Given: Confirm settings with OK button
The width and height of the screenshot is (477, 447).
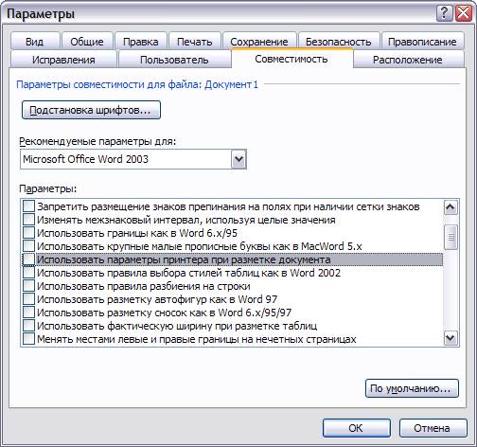Looking at the screenshot, I should click(x=357, y=428).
